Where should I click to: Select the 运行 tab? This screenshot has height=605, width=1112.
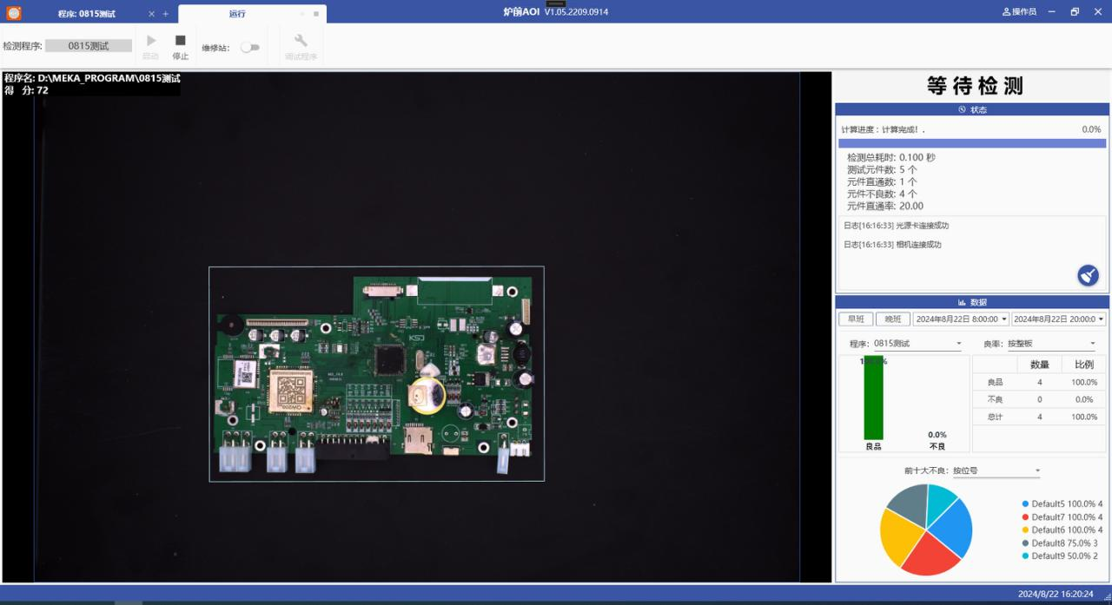click(237, 14)
